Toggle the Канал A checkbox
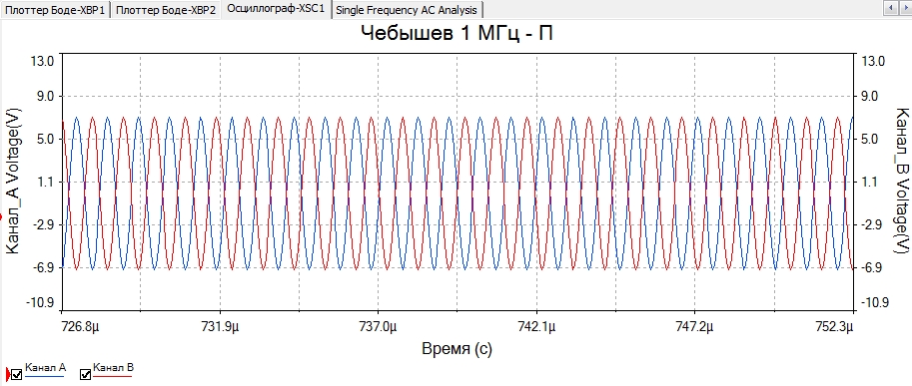Image resolution: width=912 pixels, height=386 pixels. (x=16, y=374)
